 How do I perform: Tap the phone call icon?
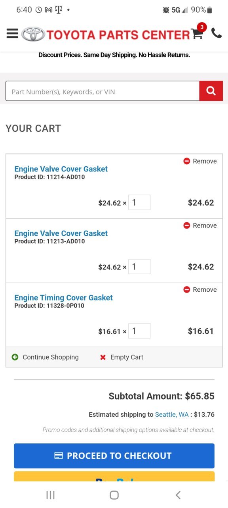point(217,33)
